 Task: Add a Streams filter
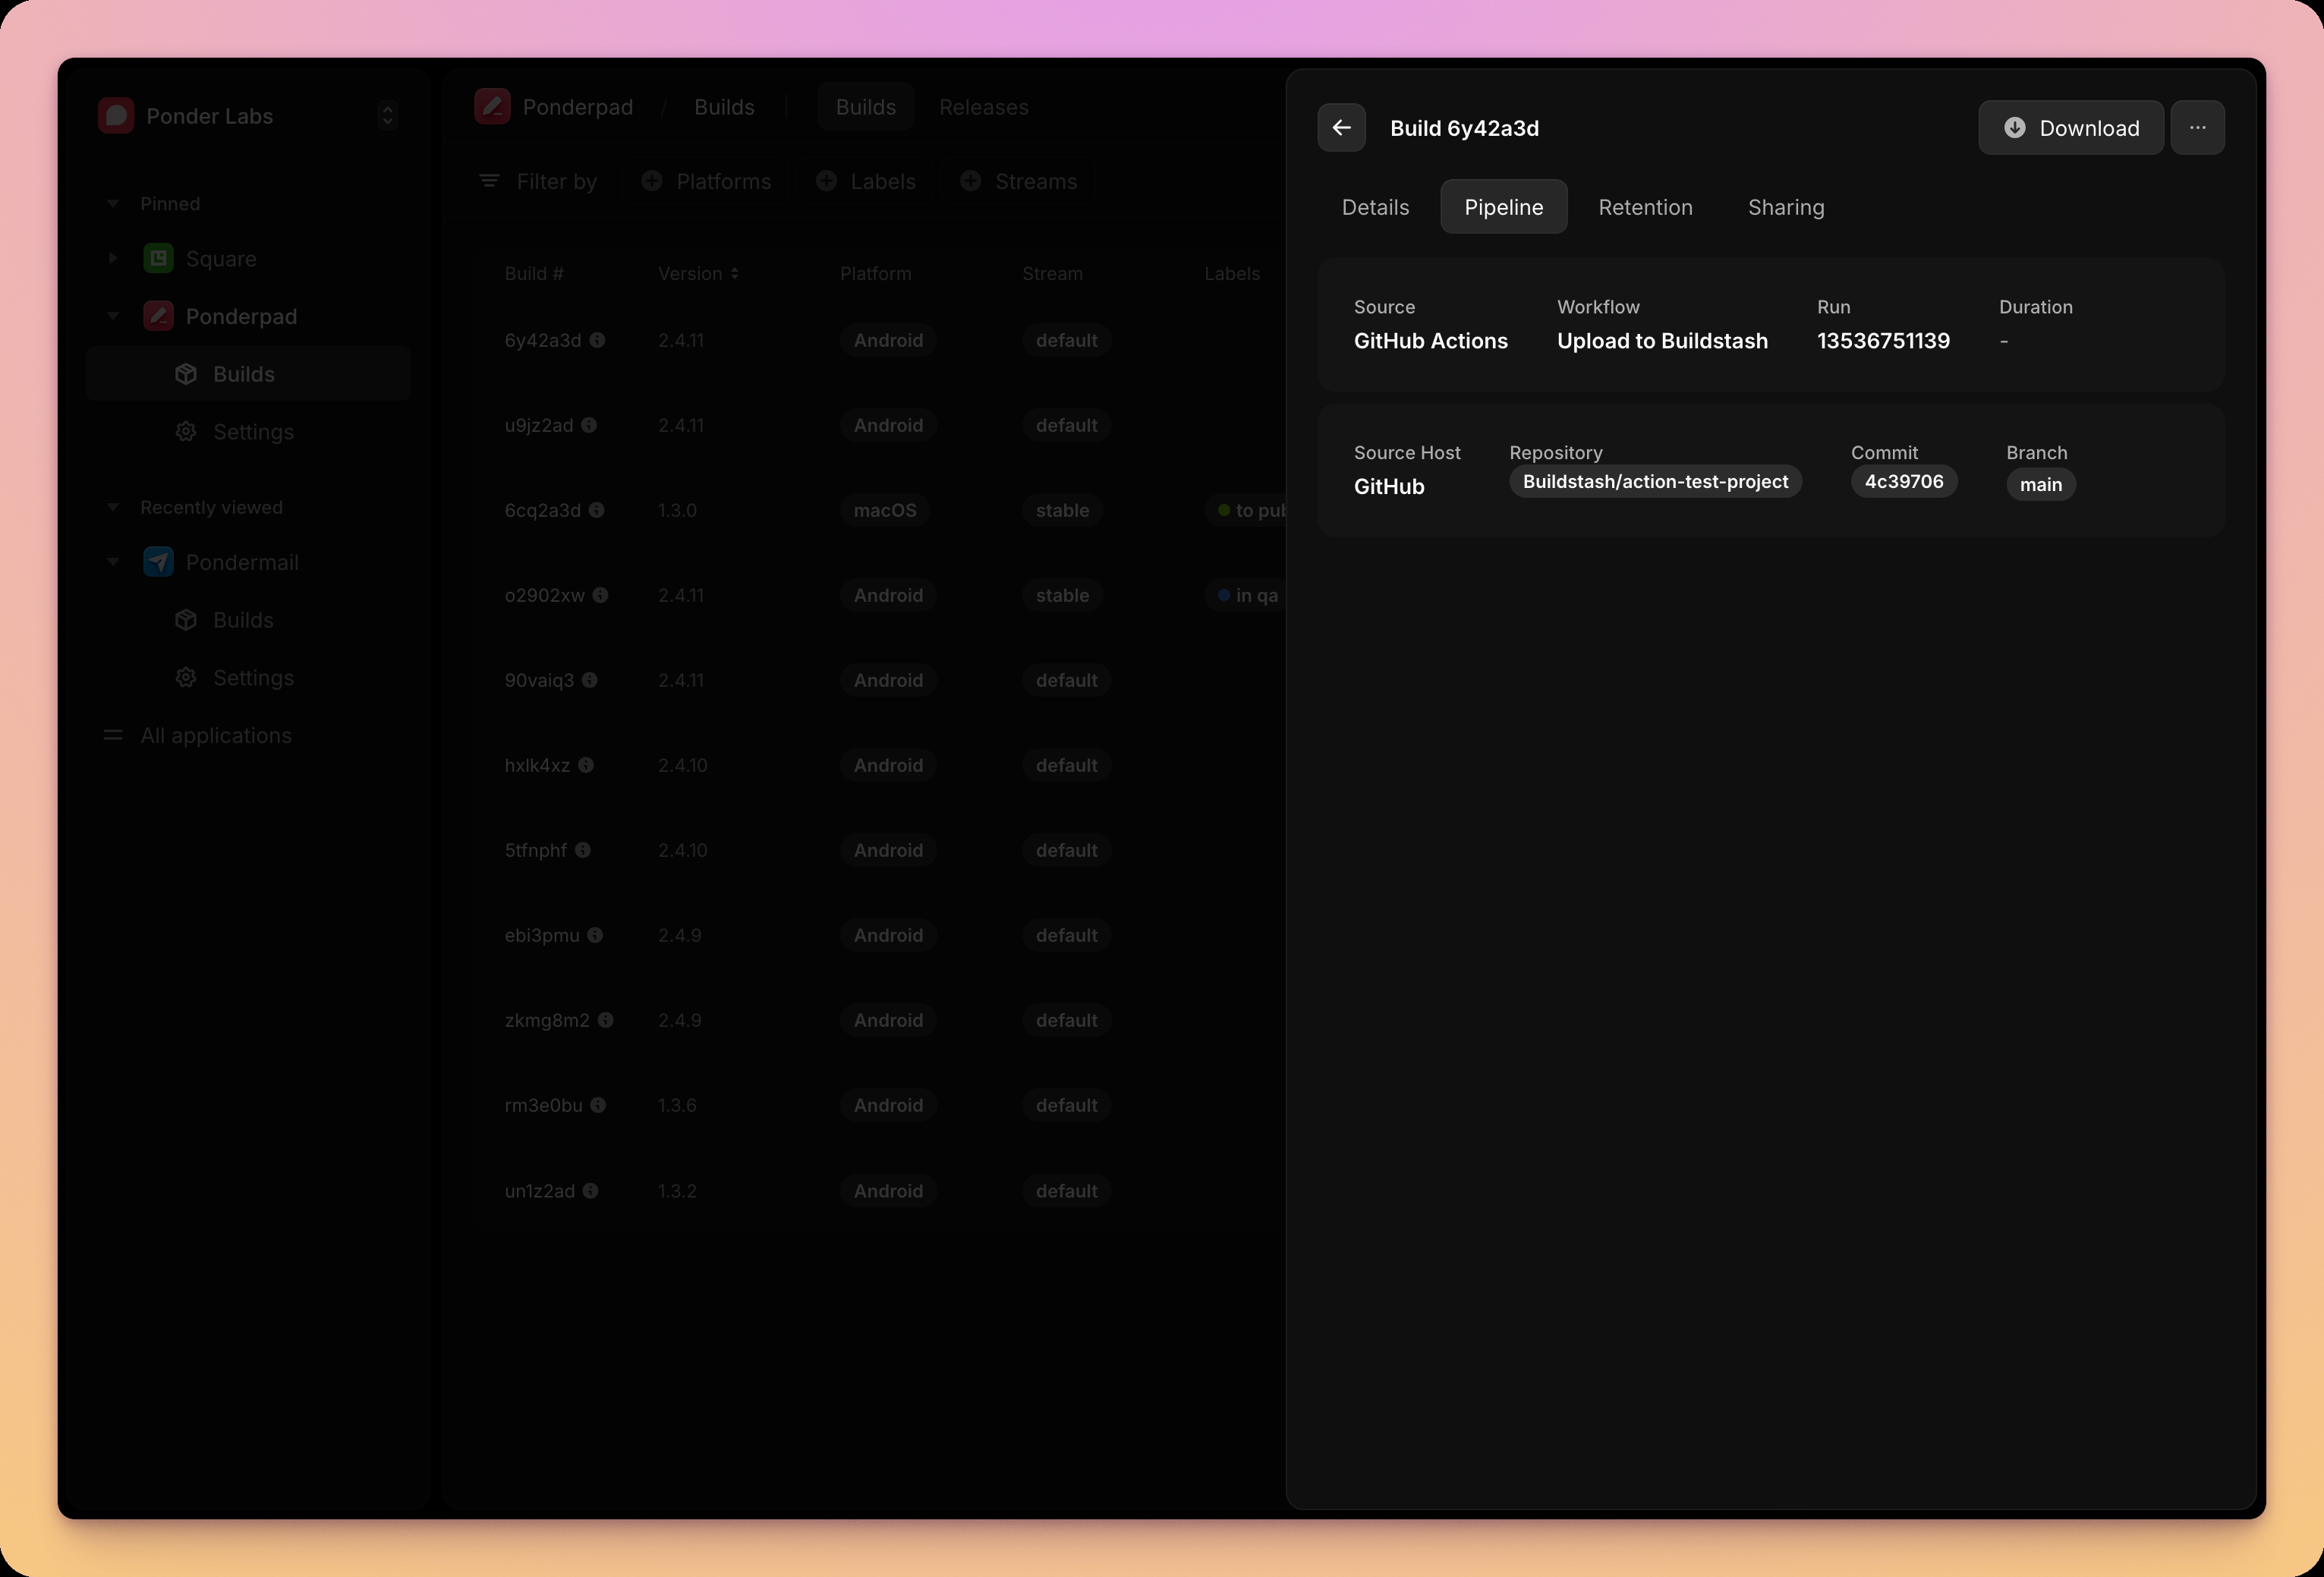[x=1019, y=181]
